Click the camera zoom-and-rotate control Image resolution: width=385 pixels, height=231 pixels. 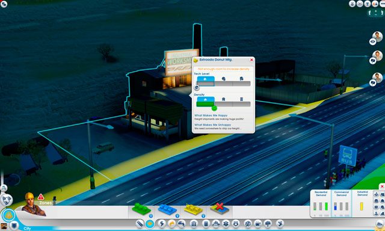(375, 13)
